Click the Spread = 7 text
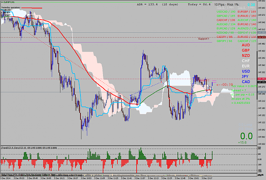 click(238, 90)
